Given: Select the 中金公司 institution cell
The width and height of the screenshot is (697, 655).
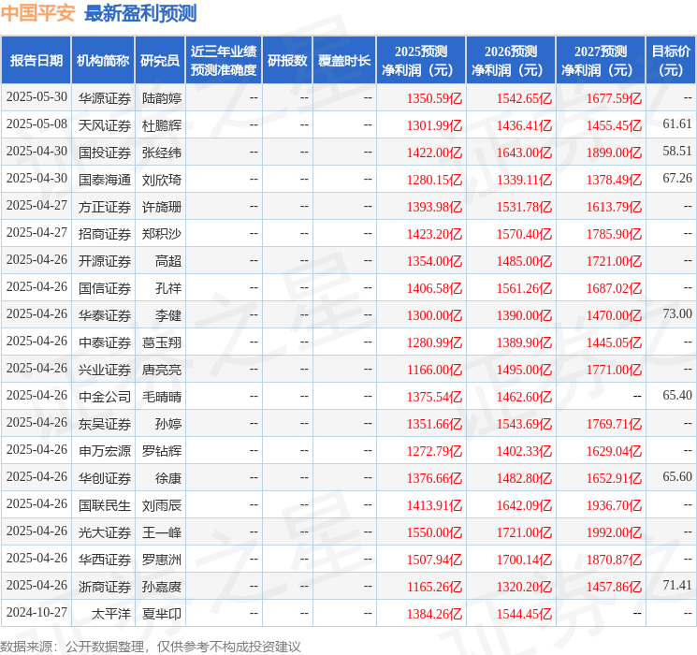Looking at the screenshot, I should 105,397.
